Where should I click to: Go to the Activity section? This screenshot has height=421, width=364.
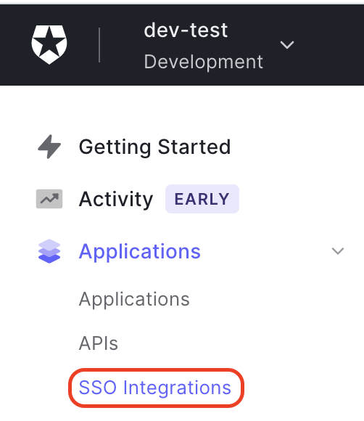116,199
